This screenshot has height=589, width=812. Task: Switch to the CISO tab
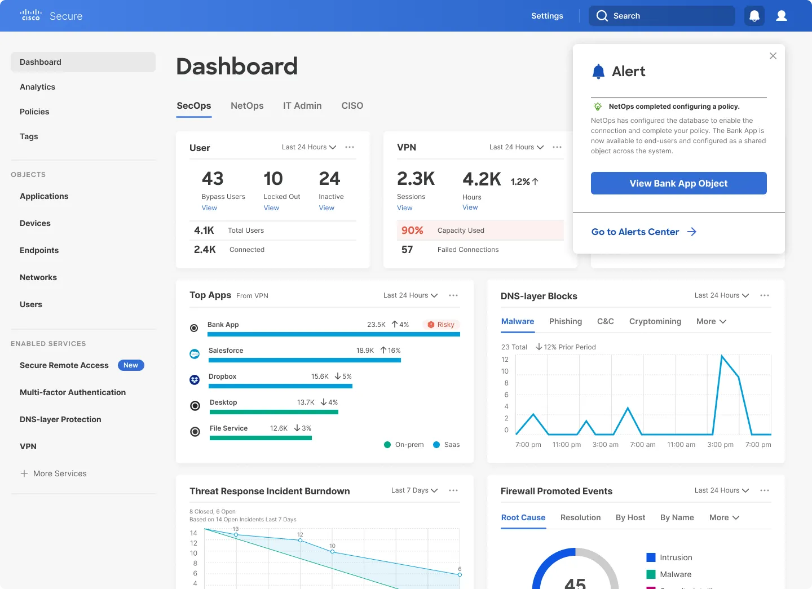(352, 105)
